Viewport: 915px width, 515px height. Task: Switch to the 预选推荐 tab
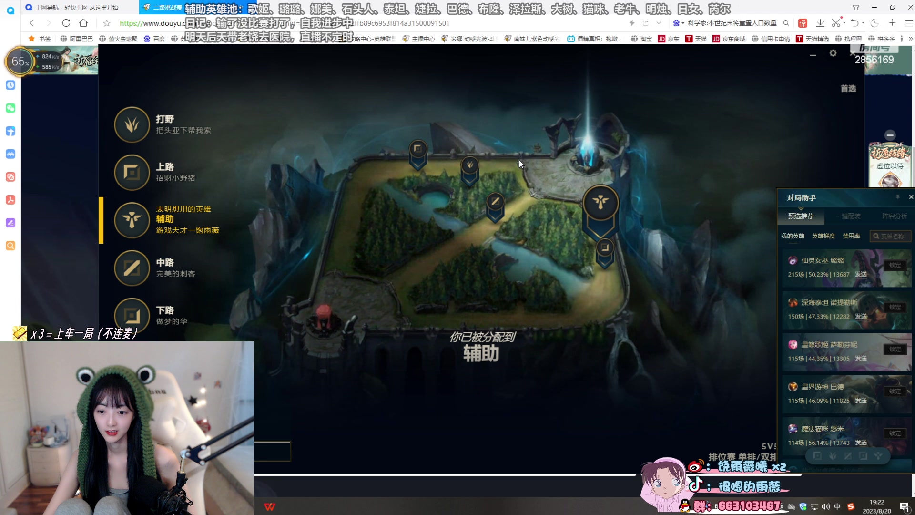click(801, 216)
